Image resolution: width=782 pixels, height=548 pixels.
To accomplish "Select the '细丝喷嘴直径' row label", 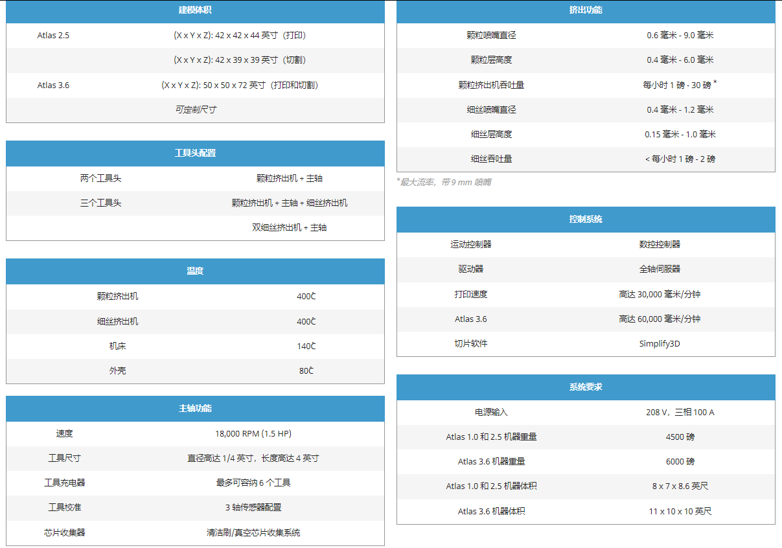I will [491, 109].
